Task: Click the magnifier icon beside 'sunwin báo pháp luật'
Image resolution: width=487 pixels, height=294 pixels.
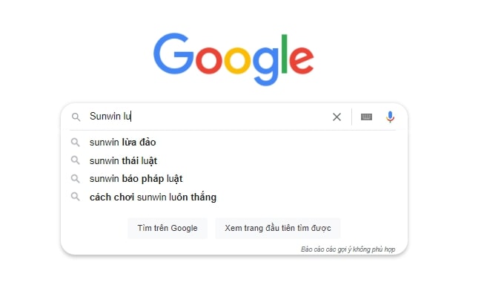Action: tap(75, 179)
